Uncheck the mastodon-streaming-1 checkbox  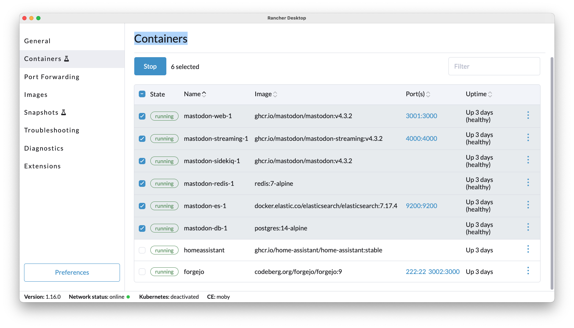coord(142,139)
